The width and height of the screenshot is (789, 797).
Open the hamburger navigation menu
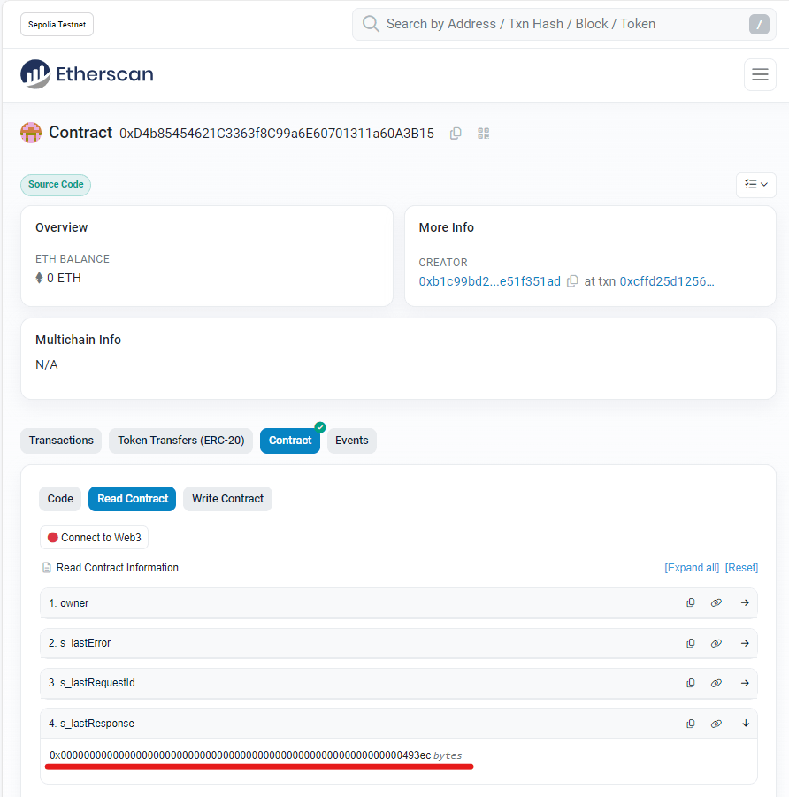760,74
